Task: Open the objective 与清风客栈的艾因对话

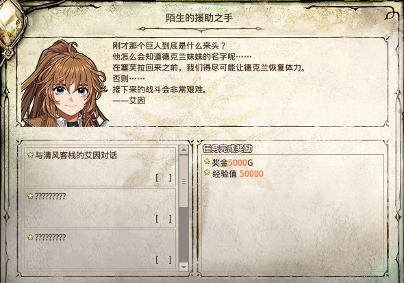Action: pyautogui.click(x=100, y=167)
